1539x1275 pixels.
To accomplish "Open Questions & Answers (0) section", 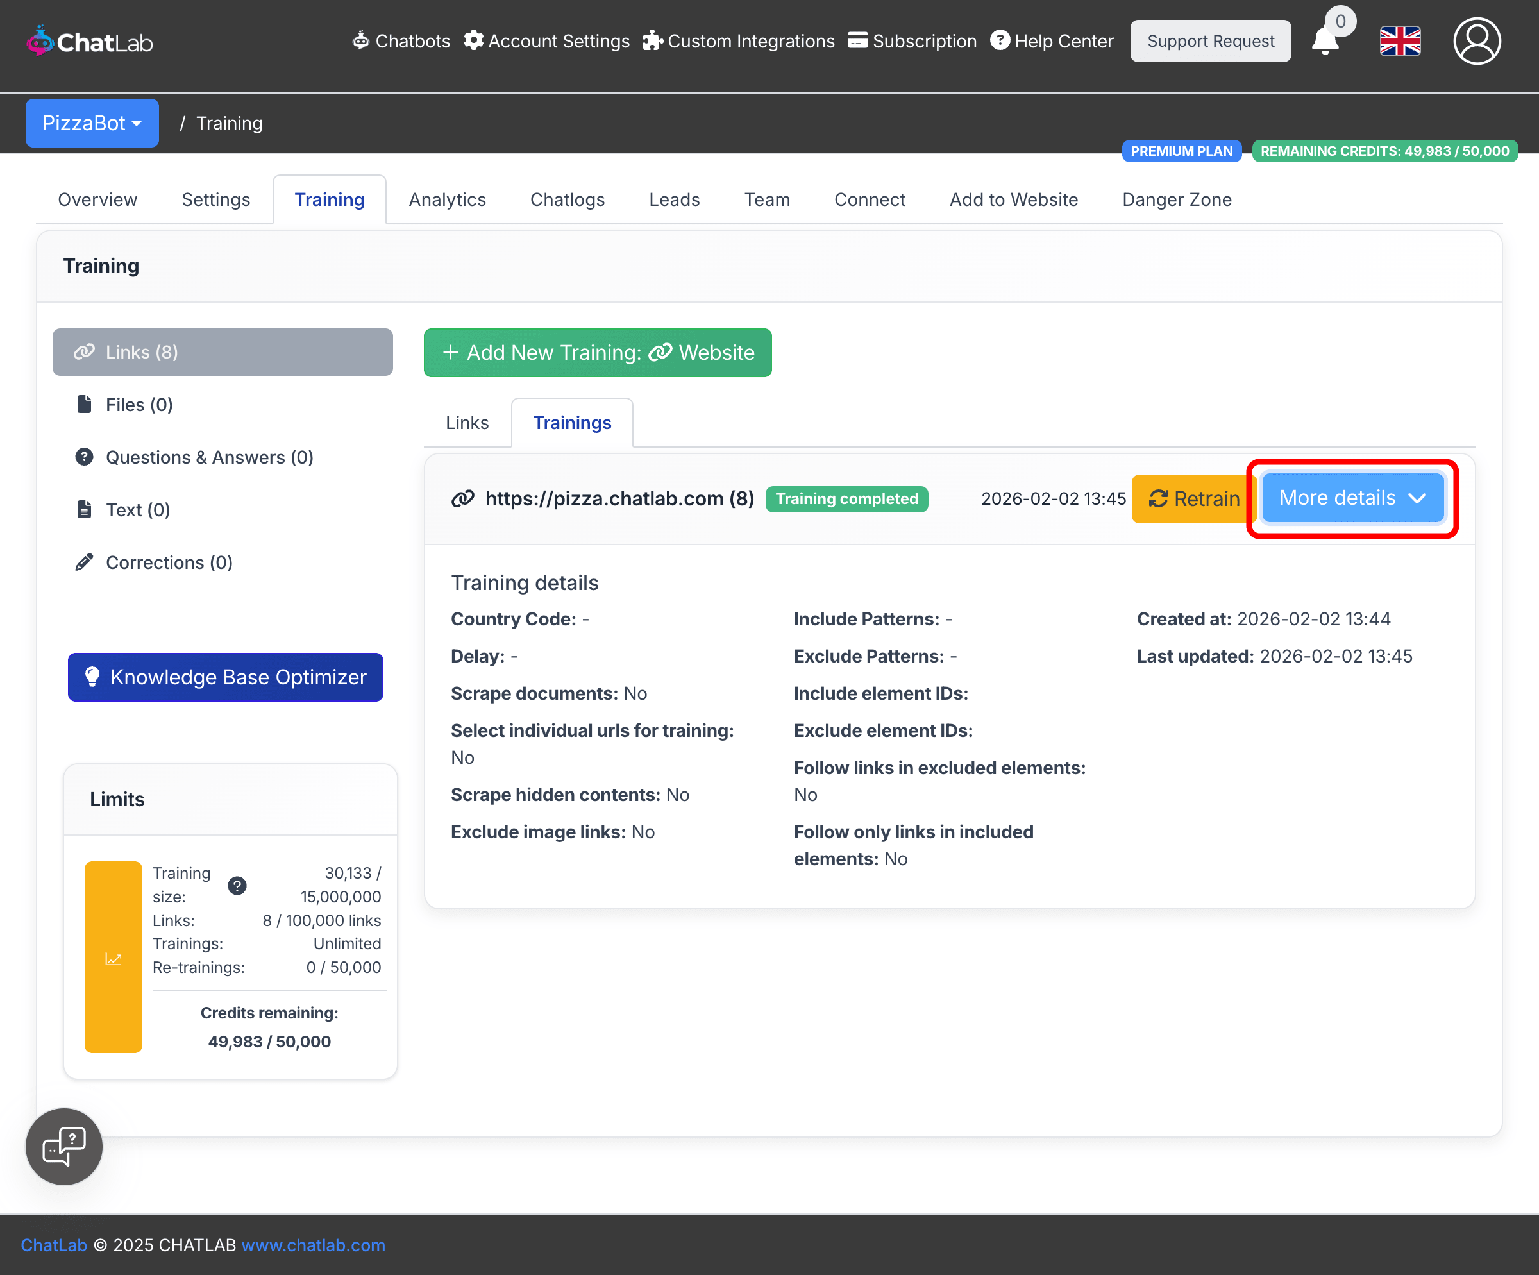I will (x=209, y=457).
